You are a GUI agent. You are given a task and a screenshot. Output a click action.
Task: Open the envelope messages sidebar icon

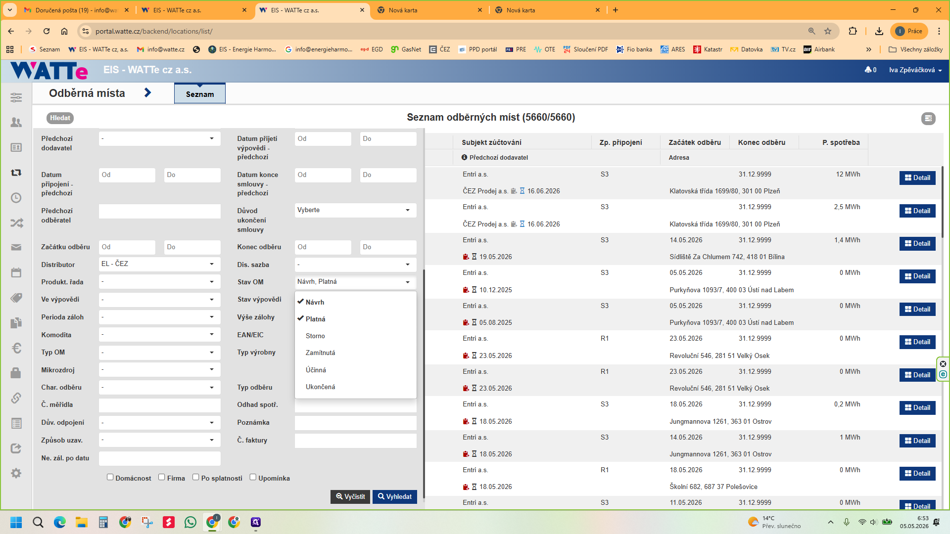pos(16,247)
